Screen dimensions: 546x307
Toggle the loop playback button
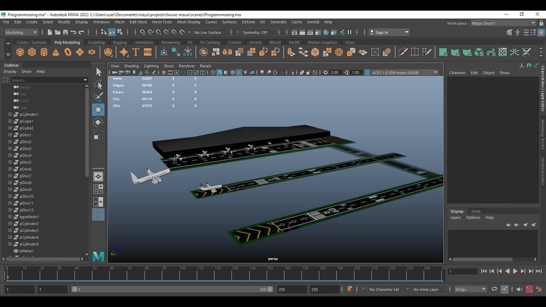494,289
